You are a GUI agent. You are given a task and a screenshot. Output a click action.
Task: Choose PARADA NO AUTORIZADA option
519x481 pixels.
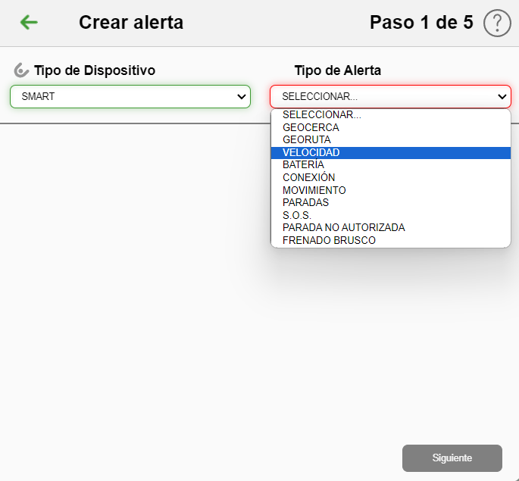343,227
